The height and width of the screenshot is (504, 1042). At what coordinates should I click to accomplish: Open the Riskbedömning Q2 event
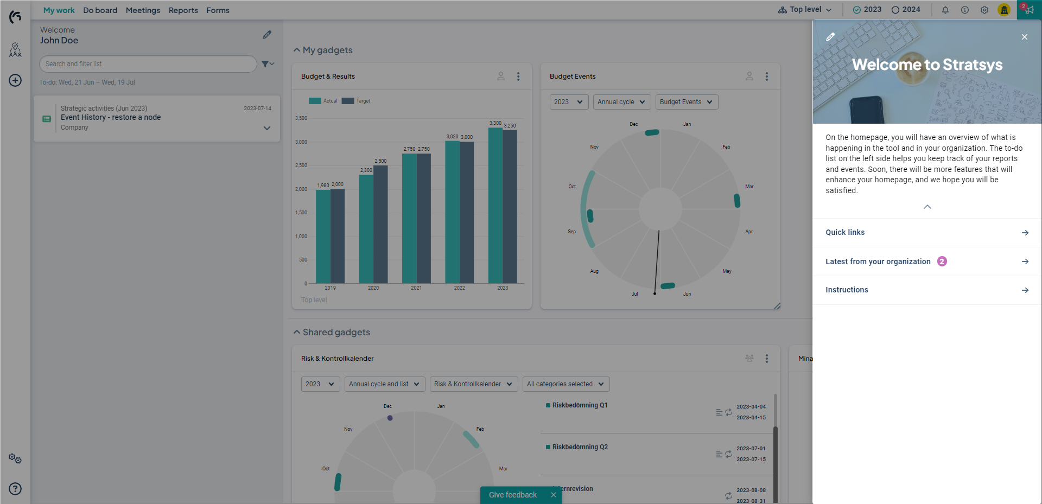(x=580, y=447)
